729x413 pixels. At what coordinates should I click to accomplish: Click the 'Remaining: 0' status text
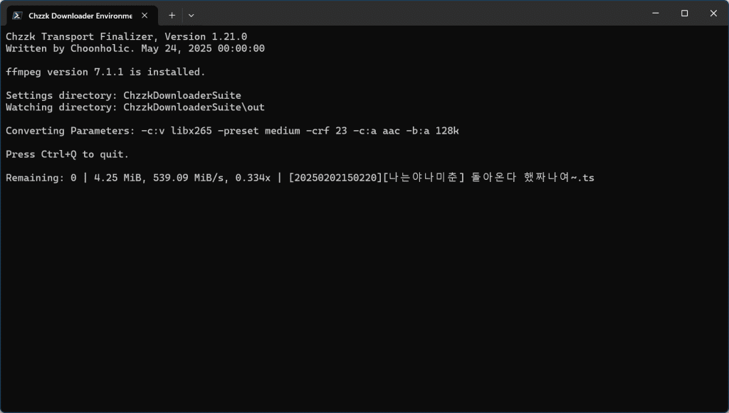tap(41, 178)
